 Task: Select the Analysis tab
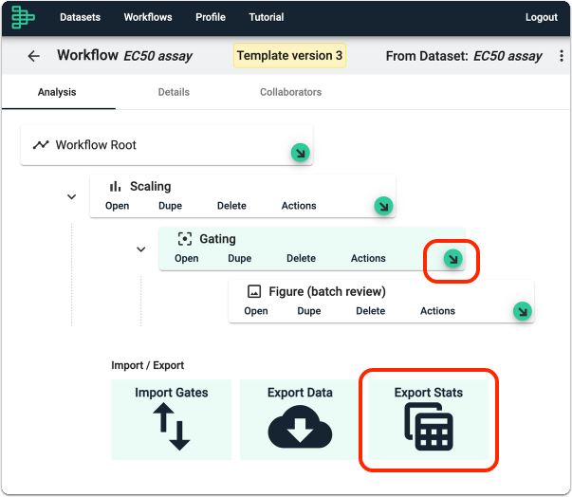click(57, 92)
